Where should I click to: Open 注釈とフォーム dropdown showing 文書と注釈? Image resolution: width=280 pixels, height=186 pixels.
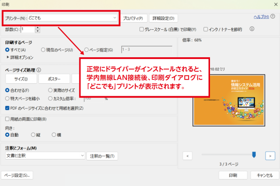44,155
